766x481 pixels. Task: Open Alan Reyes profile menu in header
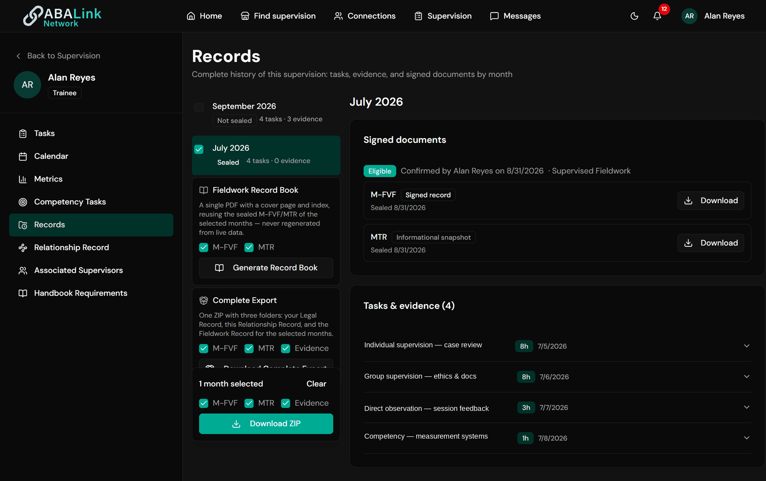(713, 16)
